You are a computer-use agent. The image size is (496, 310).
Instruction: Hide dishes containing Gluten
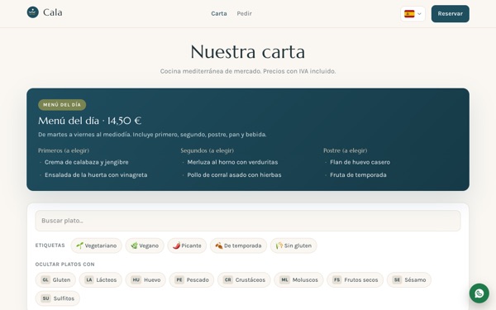[55, 279]
